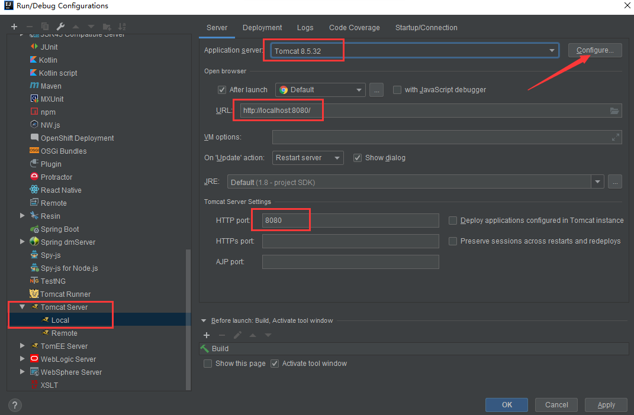Open the On 'Update' action dropdown
634x415 pixels.
[308, 158]
